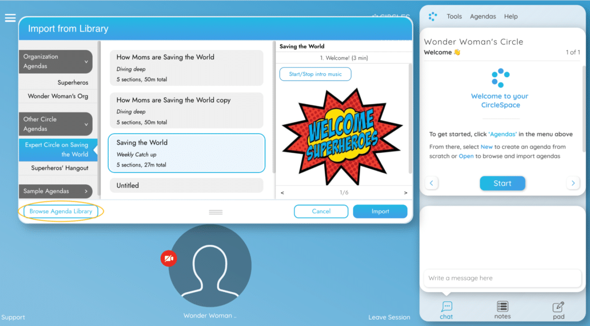Collapse the Other Circle Agendas section
The height and width of the screenshot is (326, 590).
[x=56, y=124]
